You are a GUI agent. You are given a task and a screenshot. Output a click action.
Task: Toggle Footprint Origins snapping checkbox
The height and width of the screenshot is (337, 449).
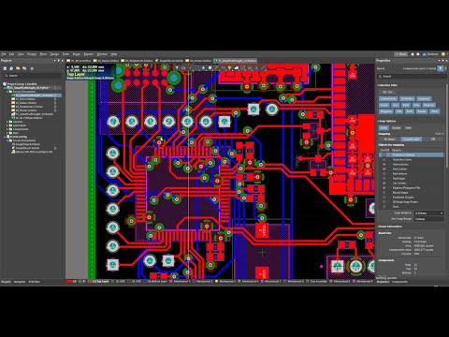384,198
